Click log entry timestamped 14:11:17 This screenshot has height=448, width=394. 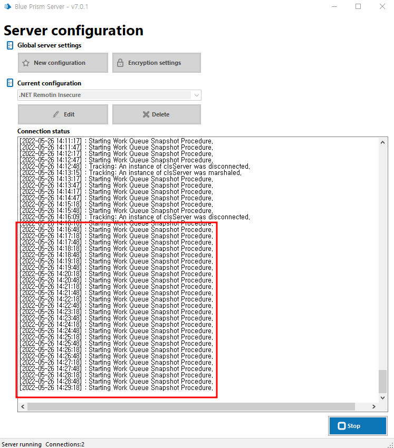116,141
